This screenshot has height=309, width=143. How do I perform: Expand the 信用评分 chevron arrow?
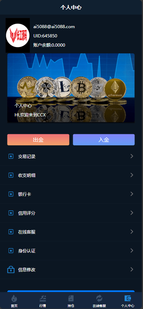132,213
